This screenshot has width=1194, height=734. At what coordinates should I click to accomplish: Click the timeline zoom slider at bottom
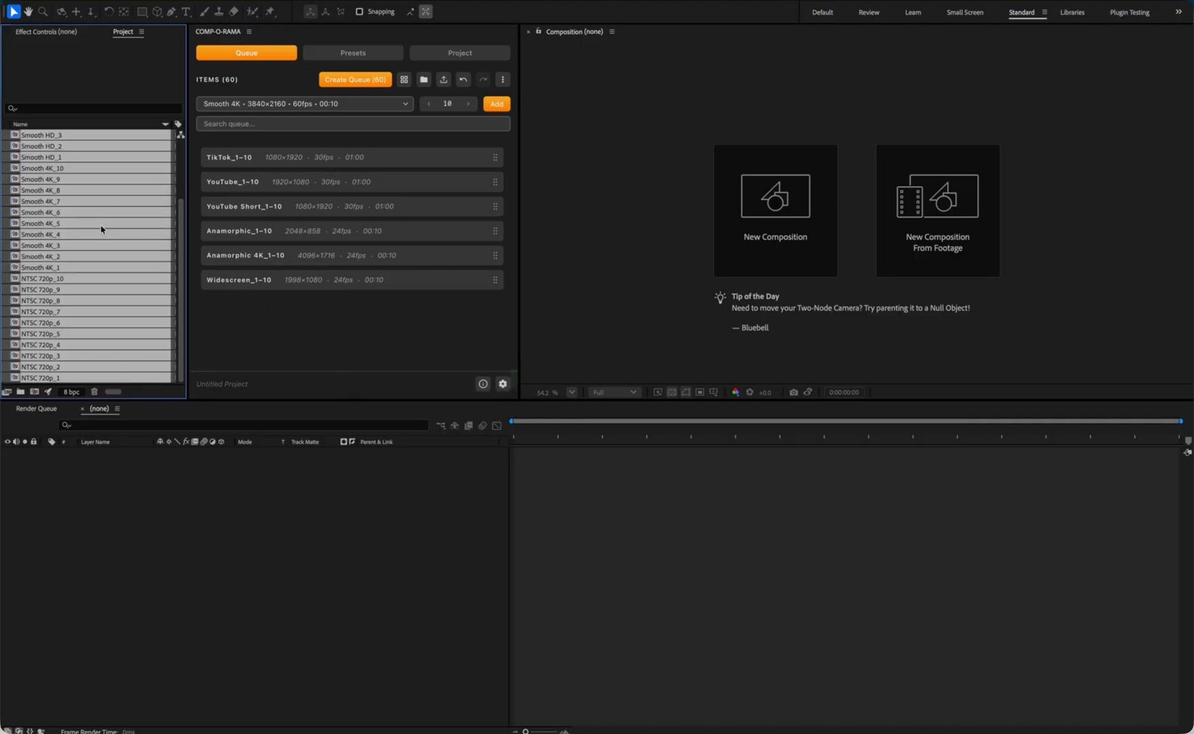pyautogui.click(x=539, y=732)
